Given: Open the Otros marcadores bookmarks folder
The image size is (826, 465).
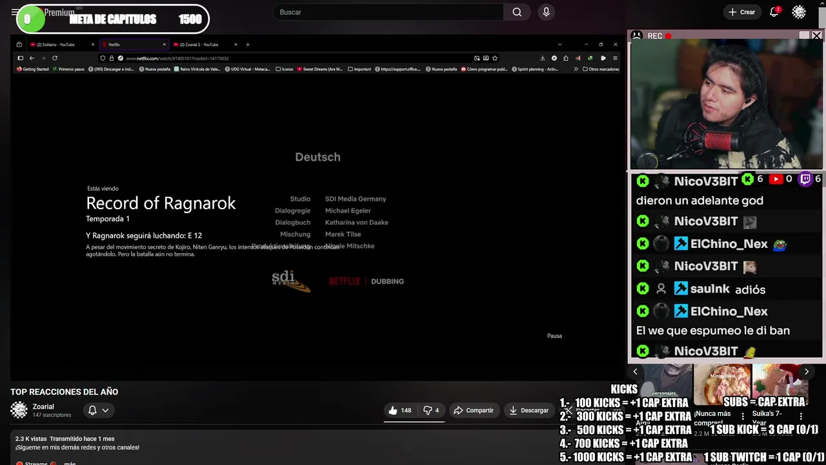Looking at the screenshot, I should coord(601,69).
